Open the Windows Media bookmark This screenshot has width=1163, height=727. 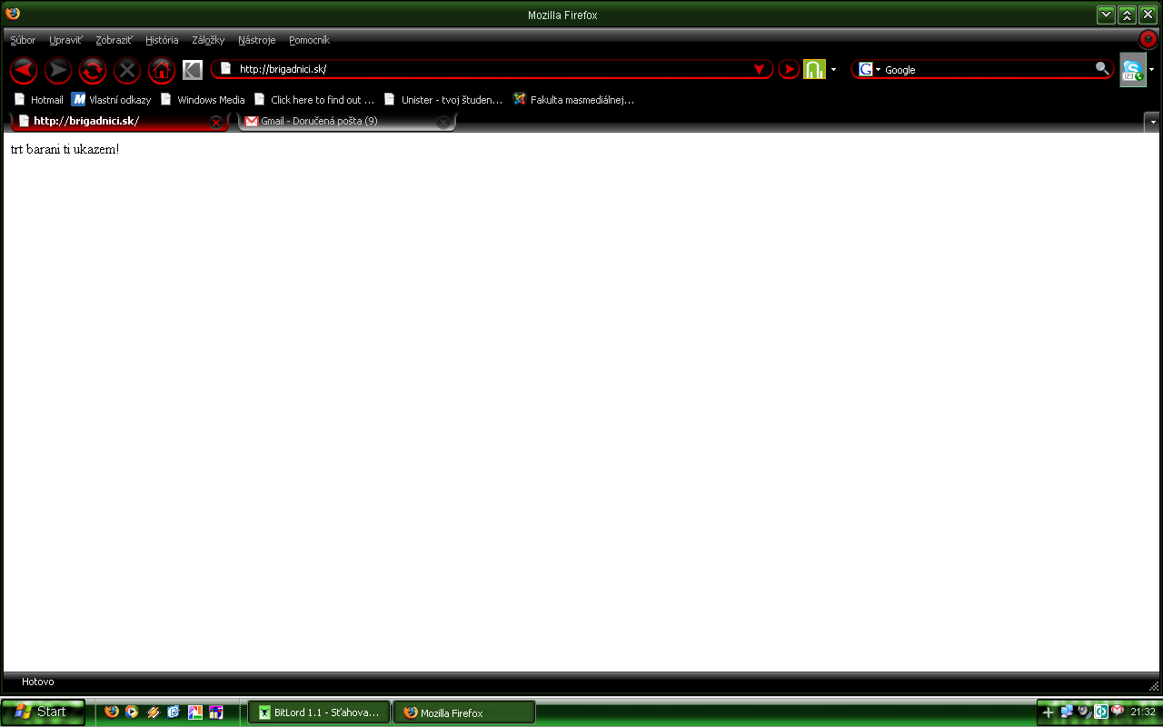pos(203,100)
